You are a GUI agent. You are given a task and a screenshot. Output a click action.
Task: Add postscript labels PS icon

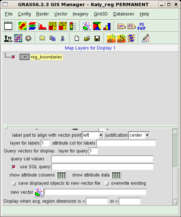point(132,26)
